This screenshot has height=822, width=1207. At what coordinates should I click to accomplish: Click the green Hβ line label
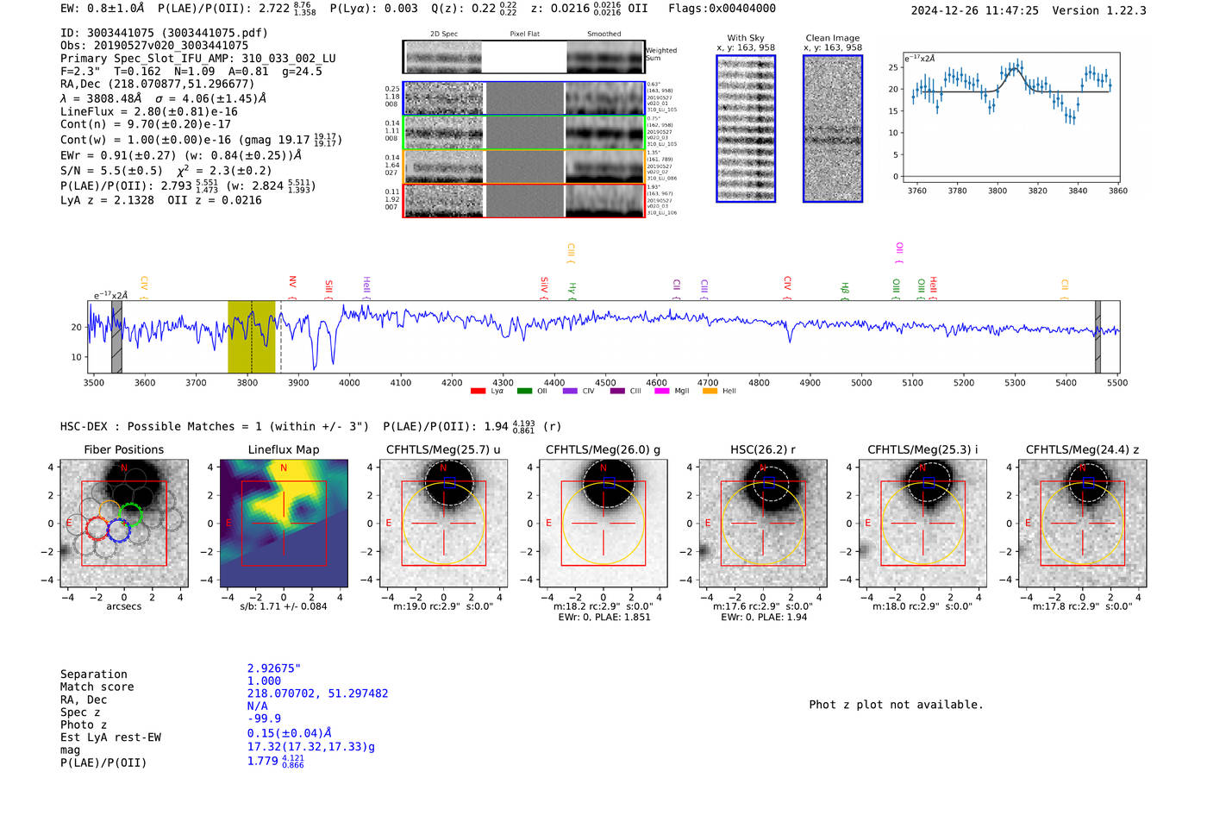[845, 290]
